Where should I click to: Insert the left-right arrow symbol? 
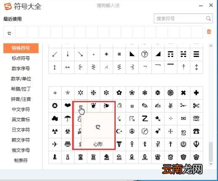(67, 67)
